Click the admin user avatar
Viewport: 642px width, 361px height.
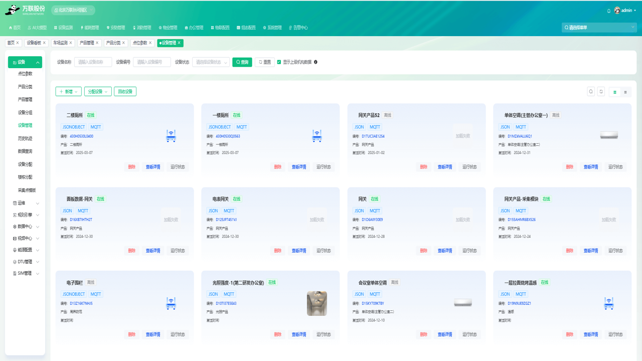coord(617,11)
